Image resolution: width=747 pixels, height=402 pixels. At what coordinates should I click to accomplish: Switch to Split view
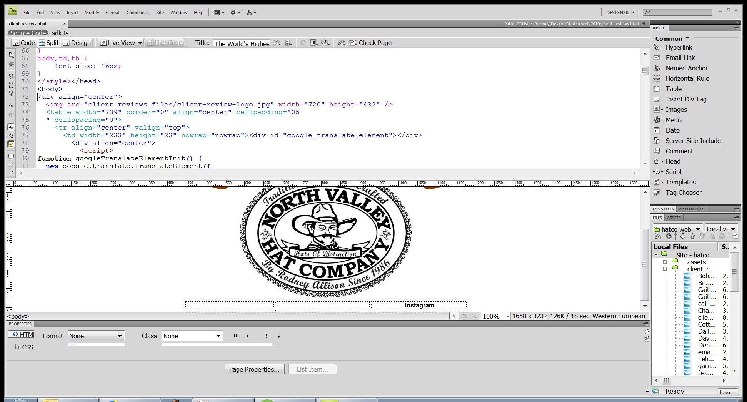point(49,43)
